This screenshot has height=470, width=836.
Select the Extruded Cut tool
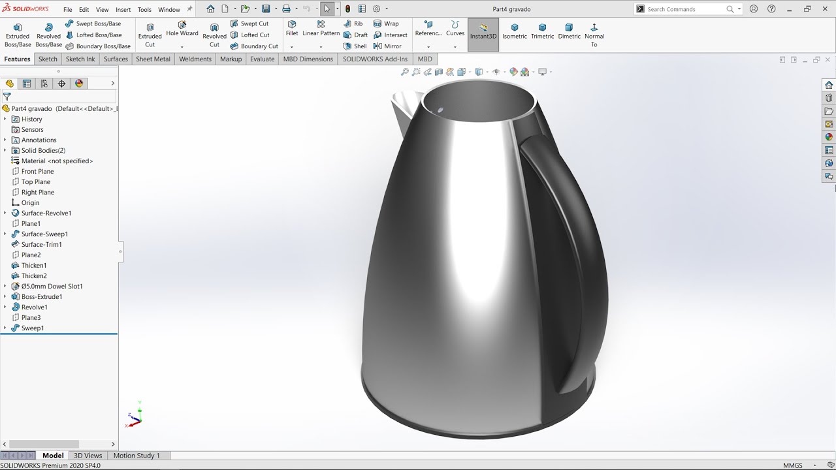pos(150,35)
